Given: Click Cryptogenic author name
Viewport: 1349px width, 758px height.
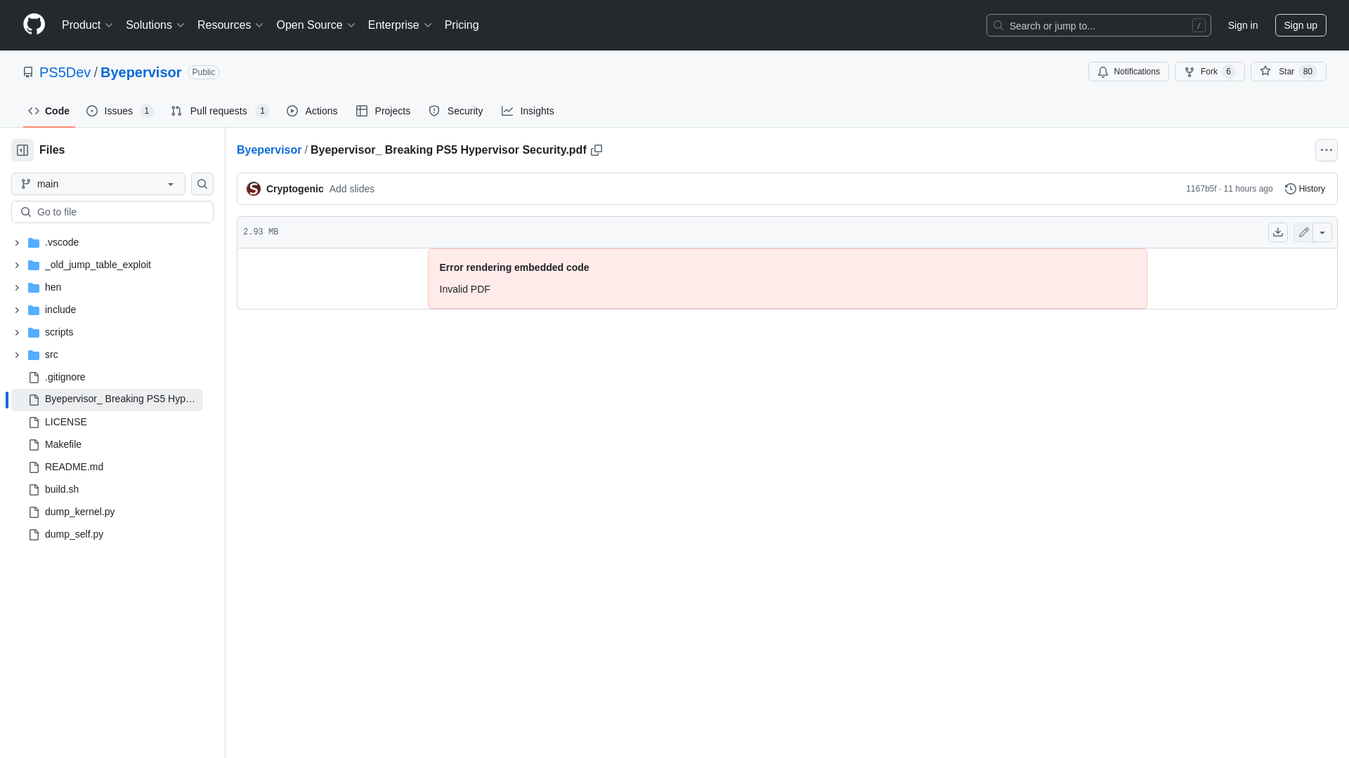Looking at the screenshot, I should [295, 189].
